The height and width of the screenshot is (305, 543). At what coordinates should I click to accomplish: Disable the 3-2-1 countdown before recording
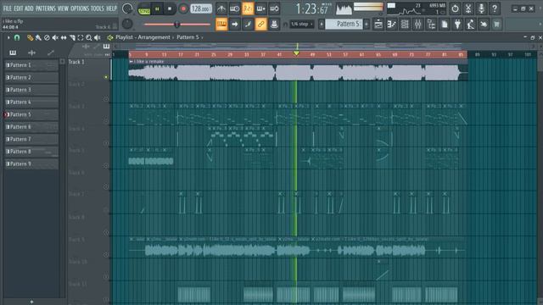248,8
